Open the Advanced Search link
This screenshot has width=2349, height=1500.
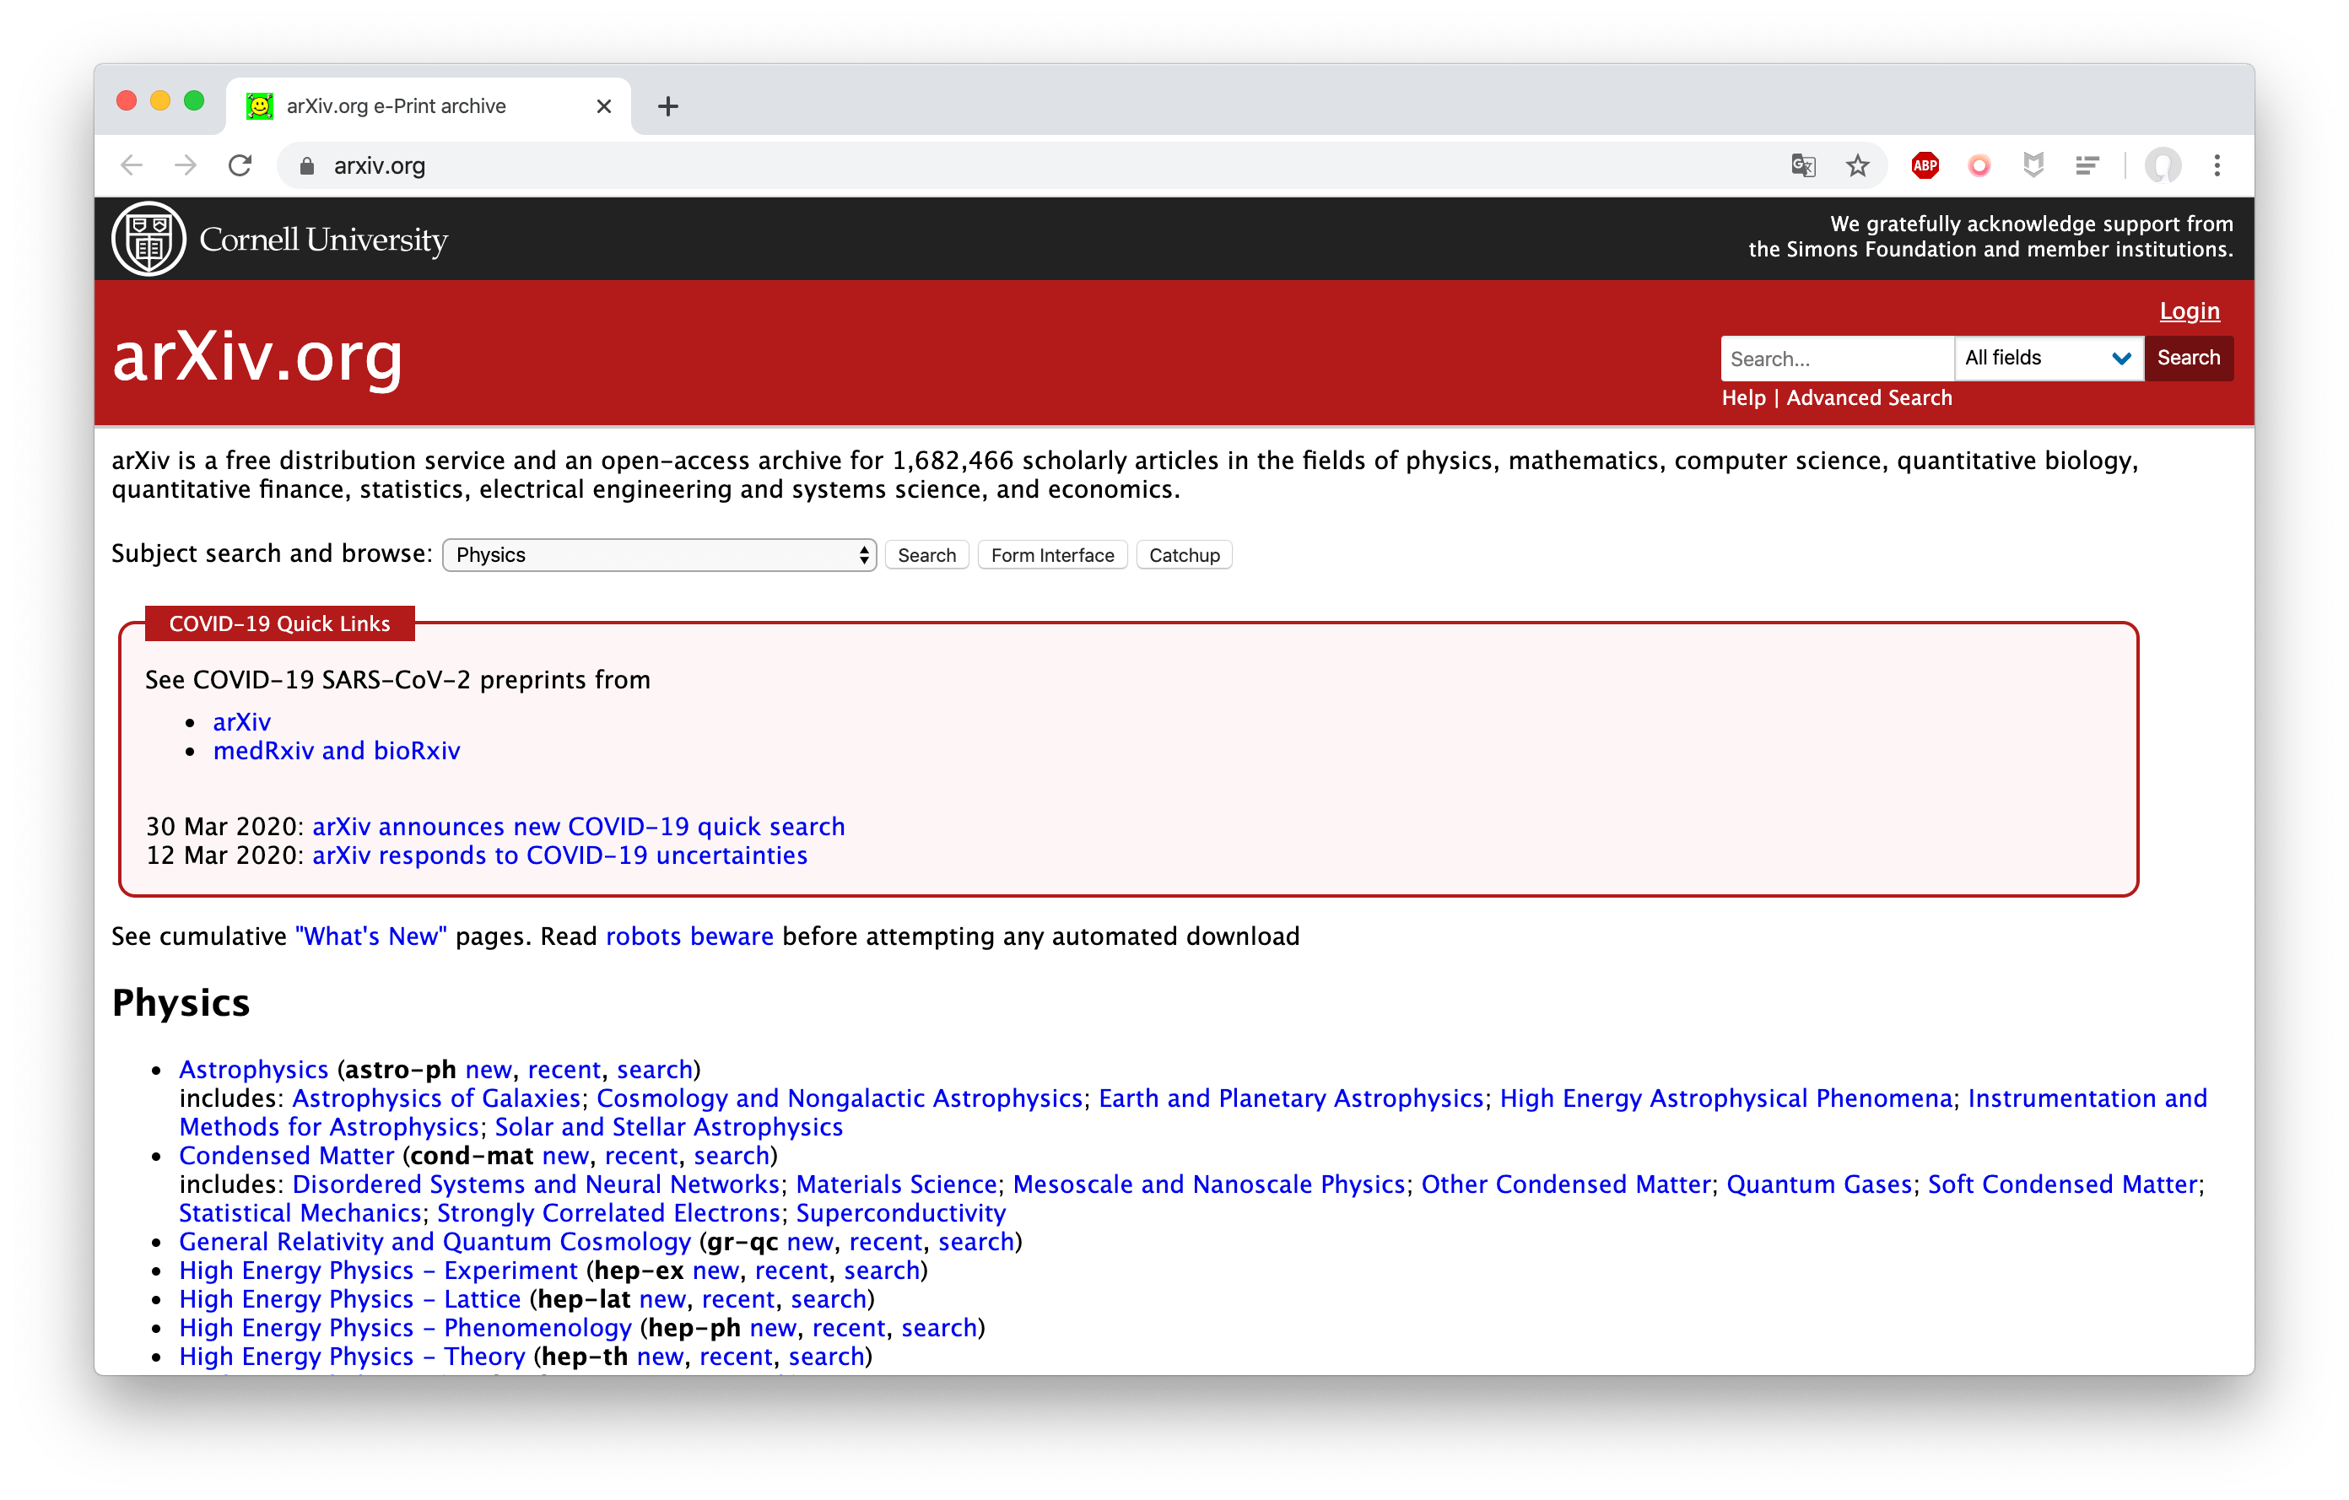point(1869,398)
